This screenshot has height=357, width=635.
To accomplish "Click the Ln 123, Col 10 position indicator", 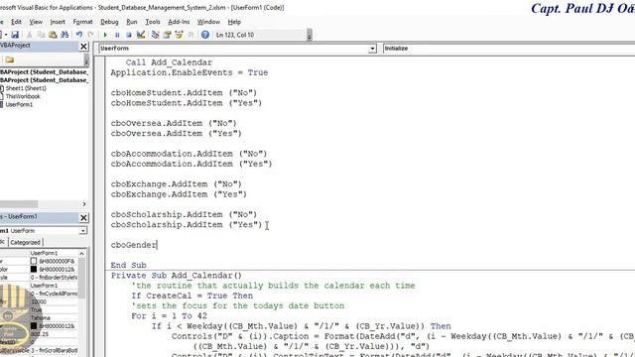I will [x=235, y=35].
